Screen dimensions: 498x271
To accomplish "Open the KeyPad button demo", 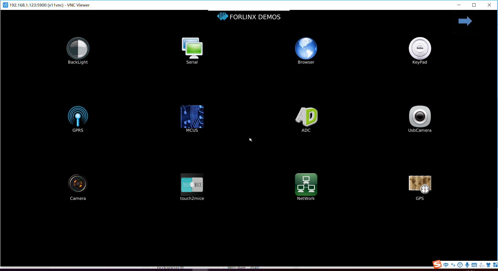I will pos(420,48).
